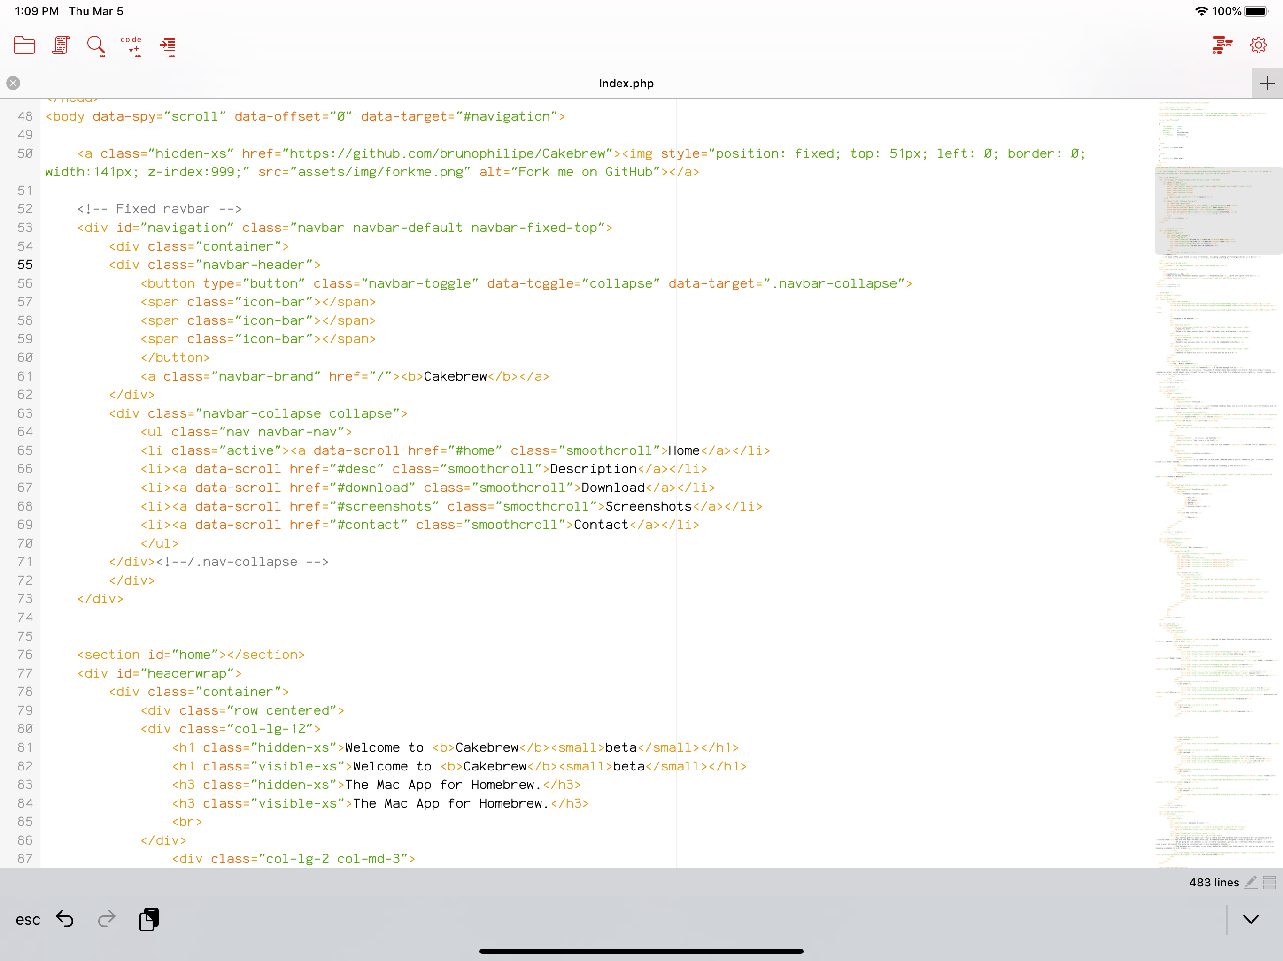Image resolution: width=1283 pixels, height=961 pixels.
Task: Tap the button navbar-toggle line
Action: 526,283
